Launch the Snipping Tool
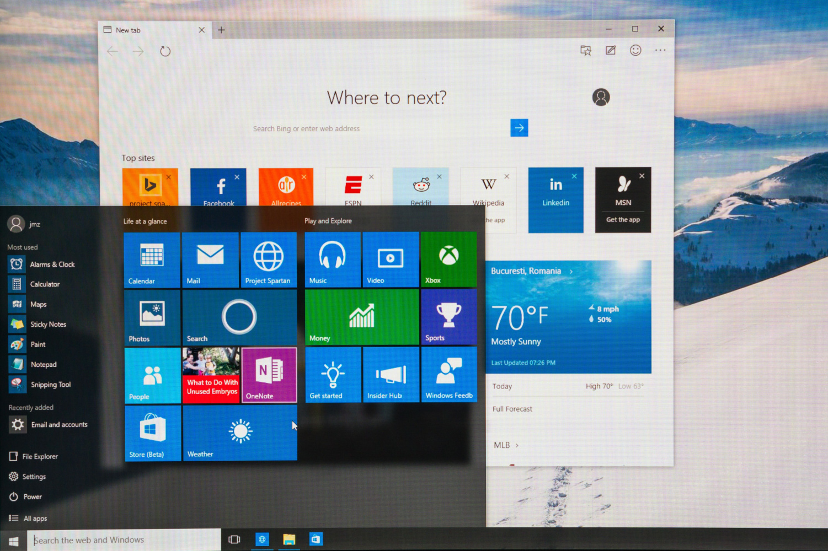 (50, 384)
